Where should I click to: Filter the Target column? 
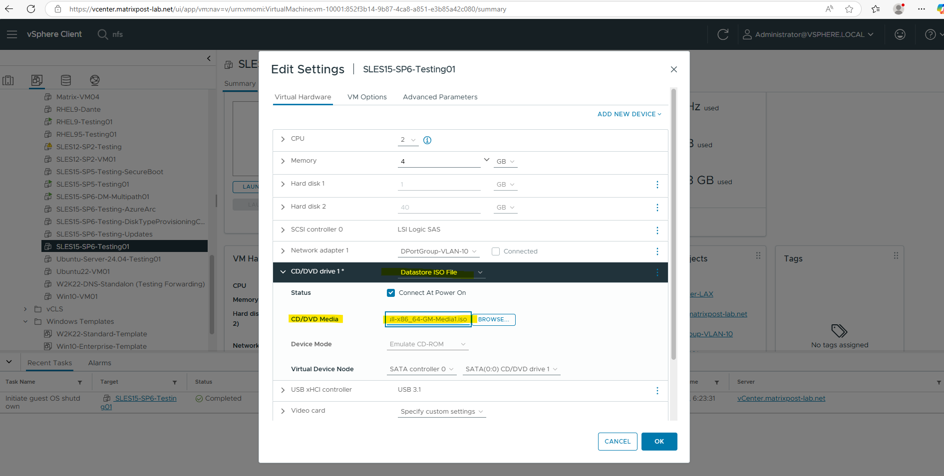pyautogui.click(x=175, y=383)
